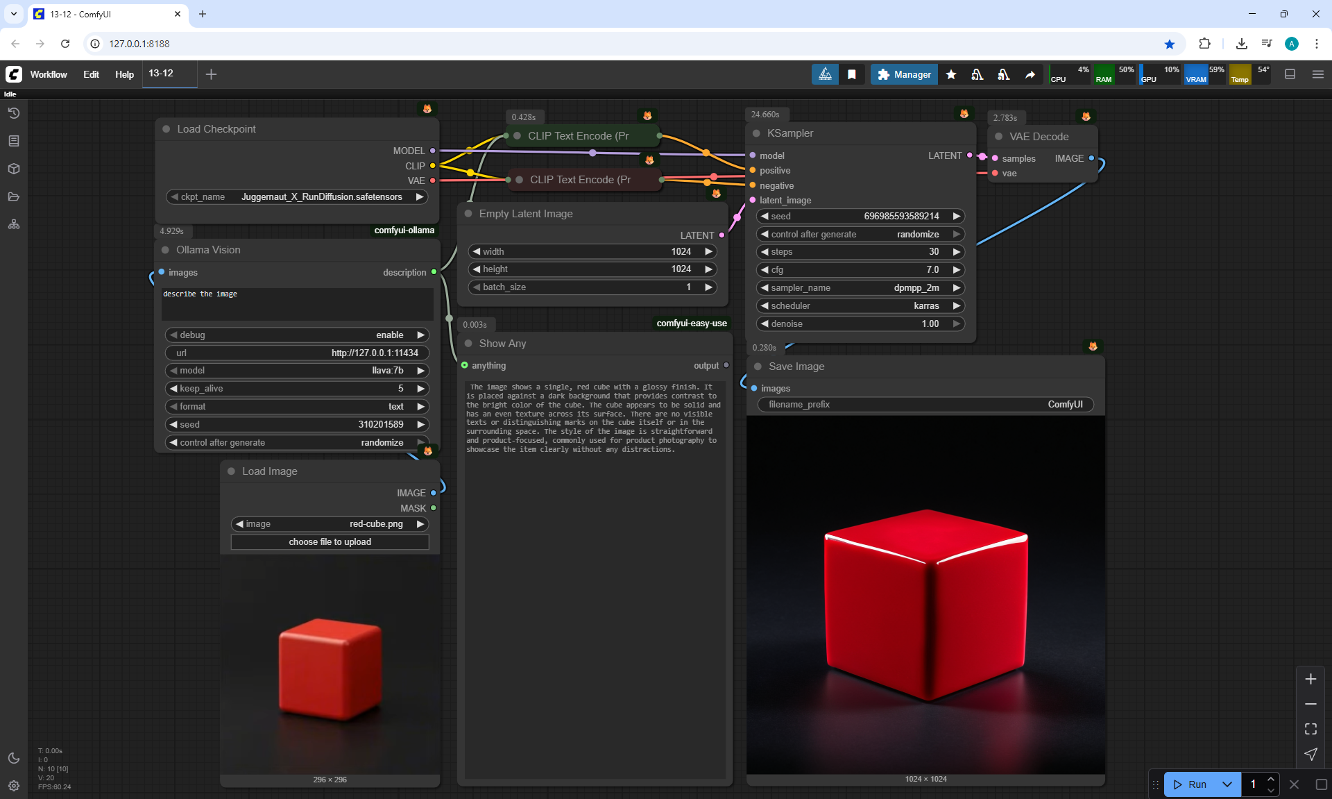Open the Workflow menu
Image resolution: width=1332 pixels, height=799 pixels.
tap(49, 74)
